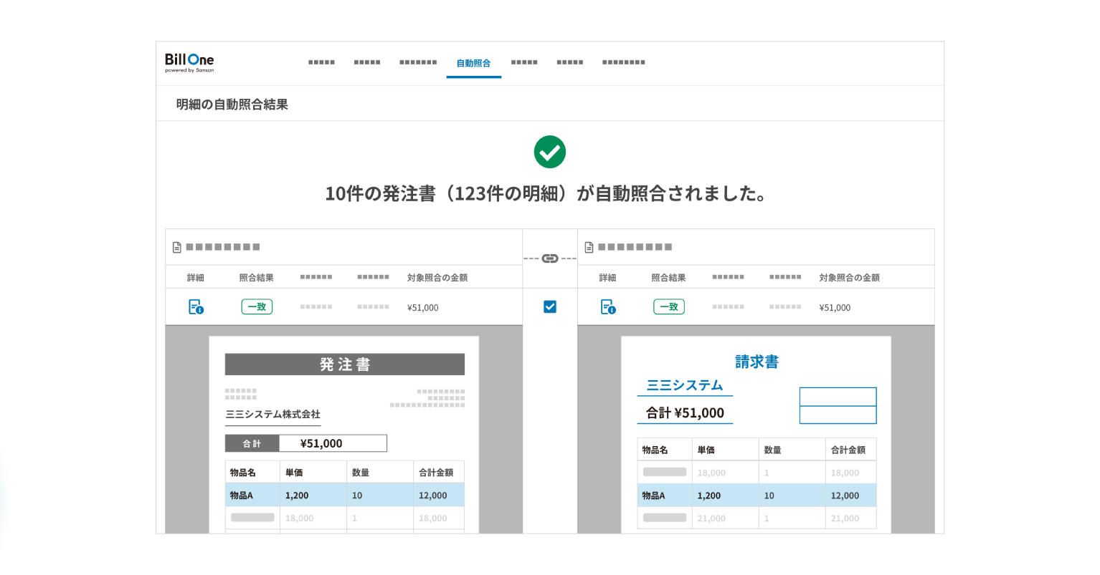The width and height of the screenshot is (1100, 575).
Task: Click 12,000 total in purchase order 物品A row
Action: (433, 496)
